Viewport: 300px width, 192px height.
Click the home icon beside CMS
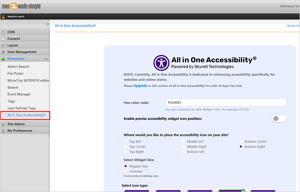pos(3,32)
